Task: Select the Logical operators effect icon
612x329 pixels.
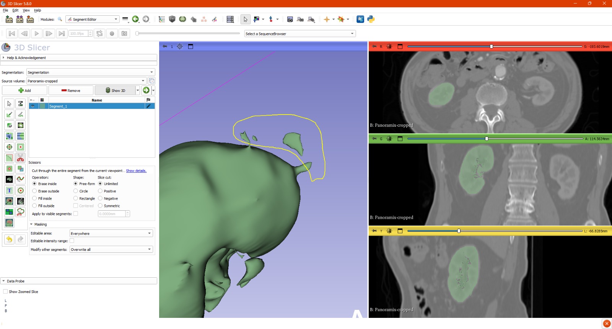Action: 21,169
